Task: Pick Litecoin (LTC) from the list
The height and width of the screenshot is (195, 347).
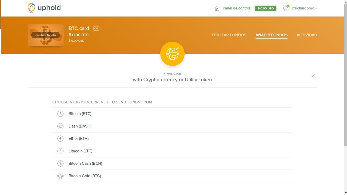Action: [172, 151]
